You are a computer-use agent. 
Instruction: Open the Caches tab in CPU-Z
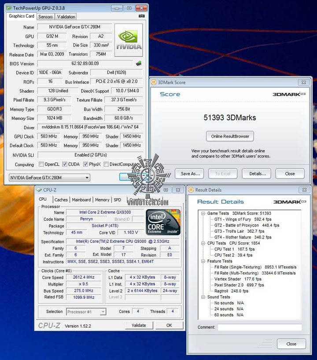tap(61, 200)
